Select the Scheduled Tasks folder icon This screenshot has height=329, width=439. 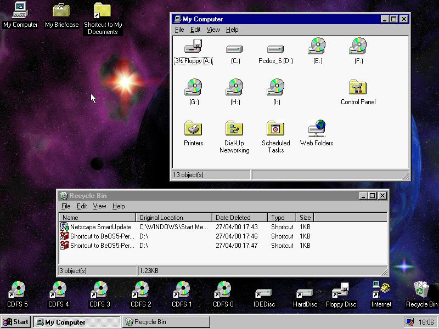275,129
